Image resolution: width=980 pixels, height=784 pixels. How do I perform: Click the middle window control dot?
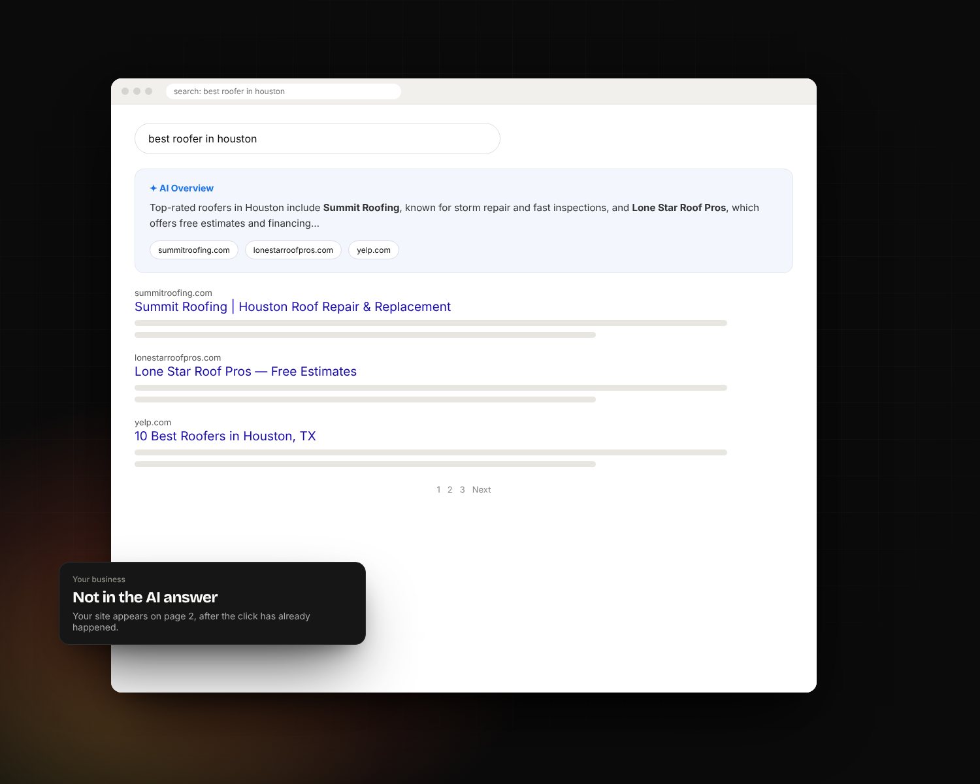[x=137, y=91]
